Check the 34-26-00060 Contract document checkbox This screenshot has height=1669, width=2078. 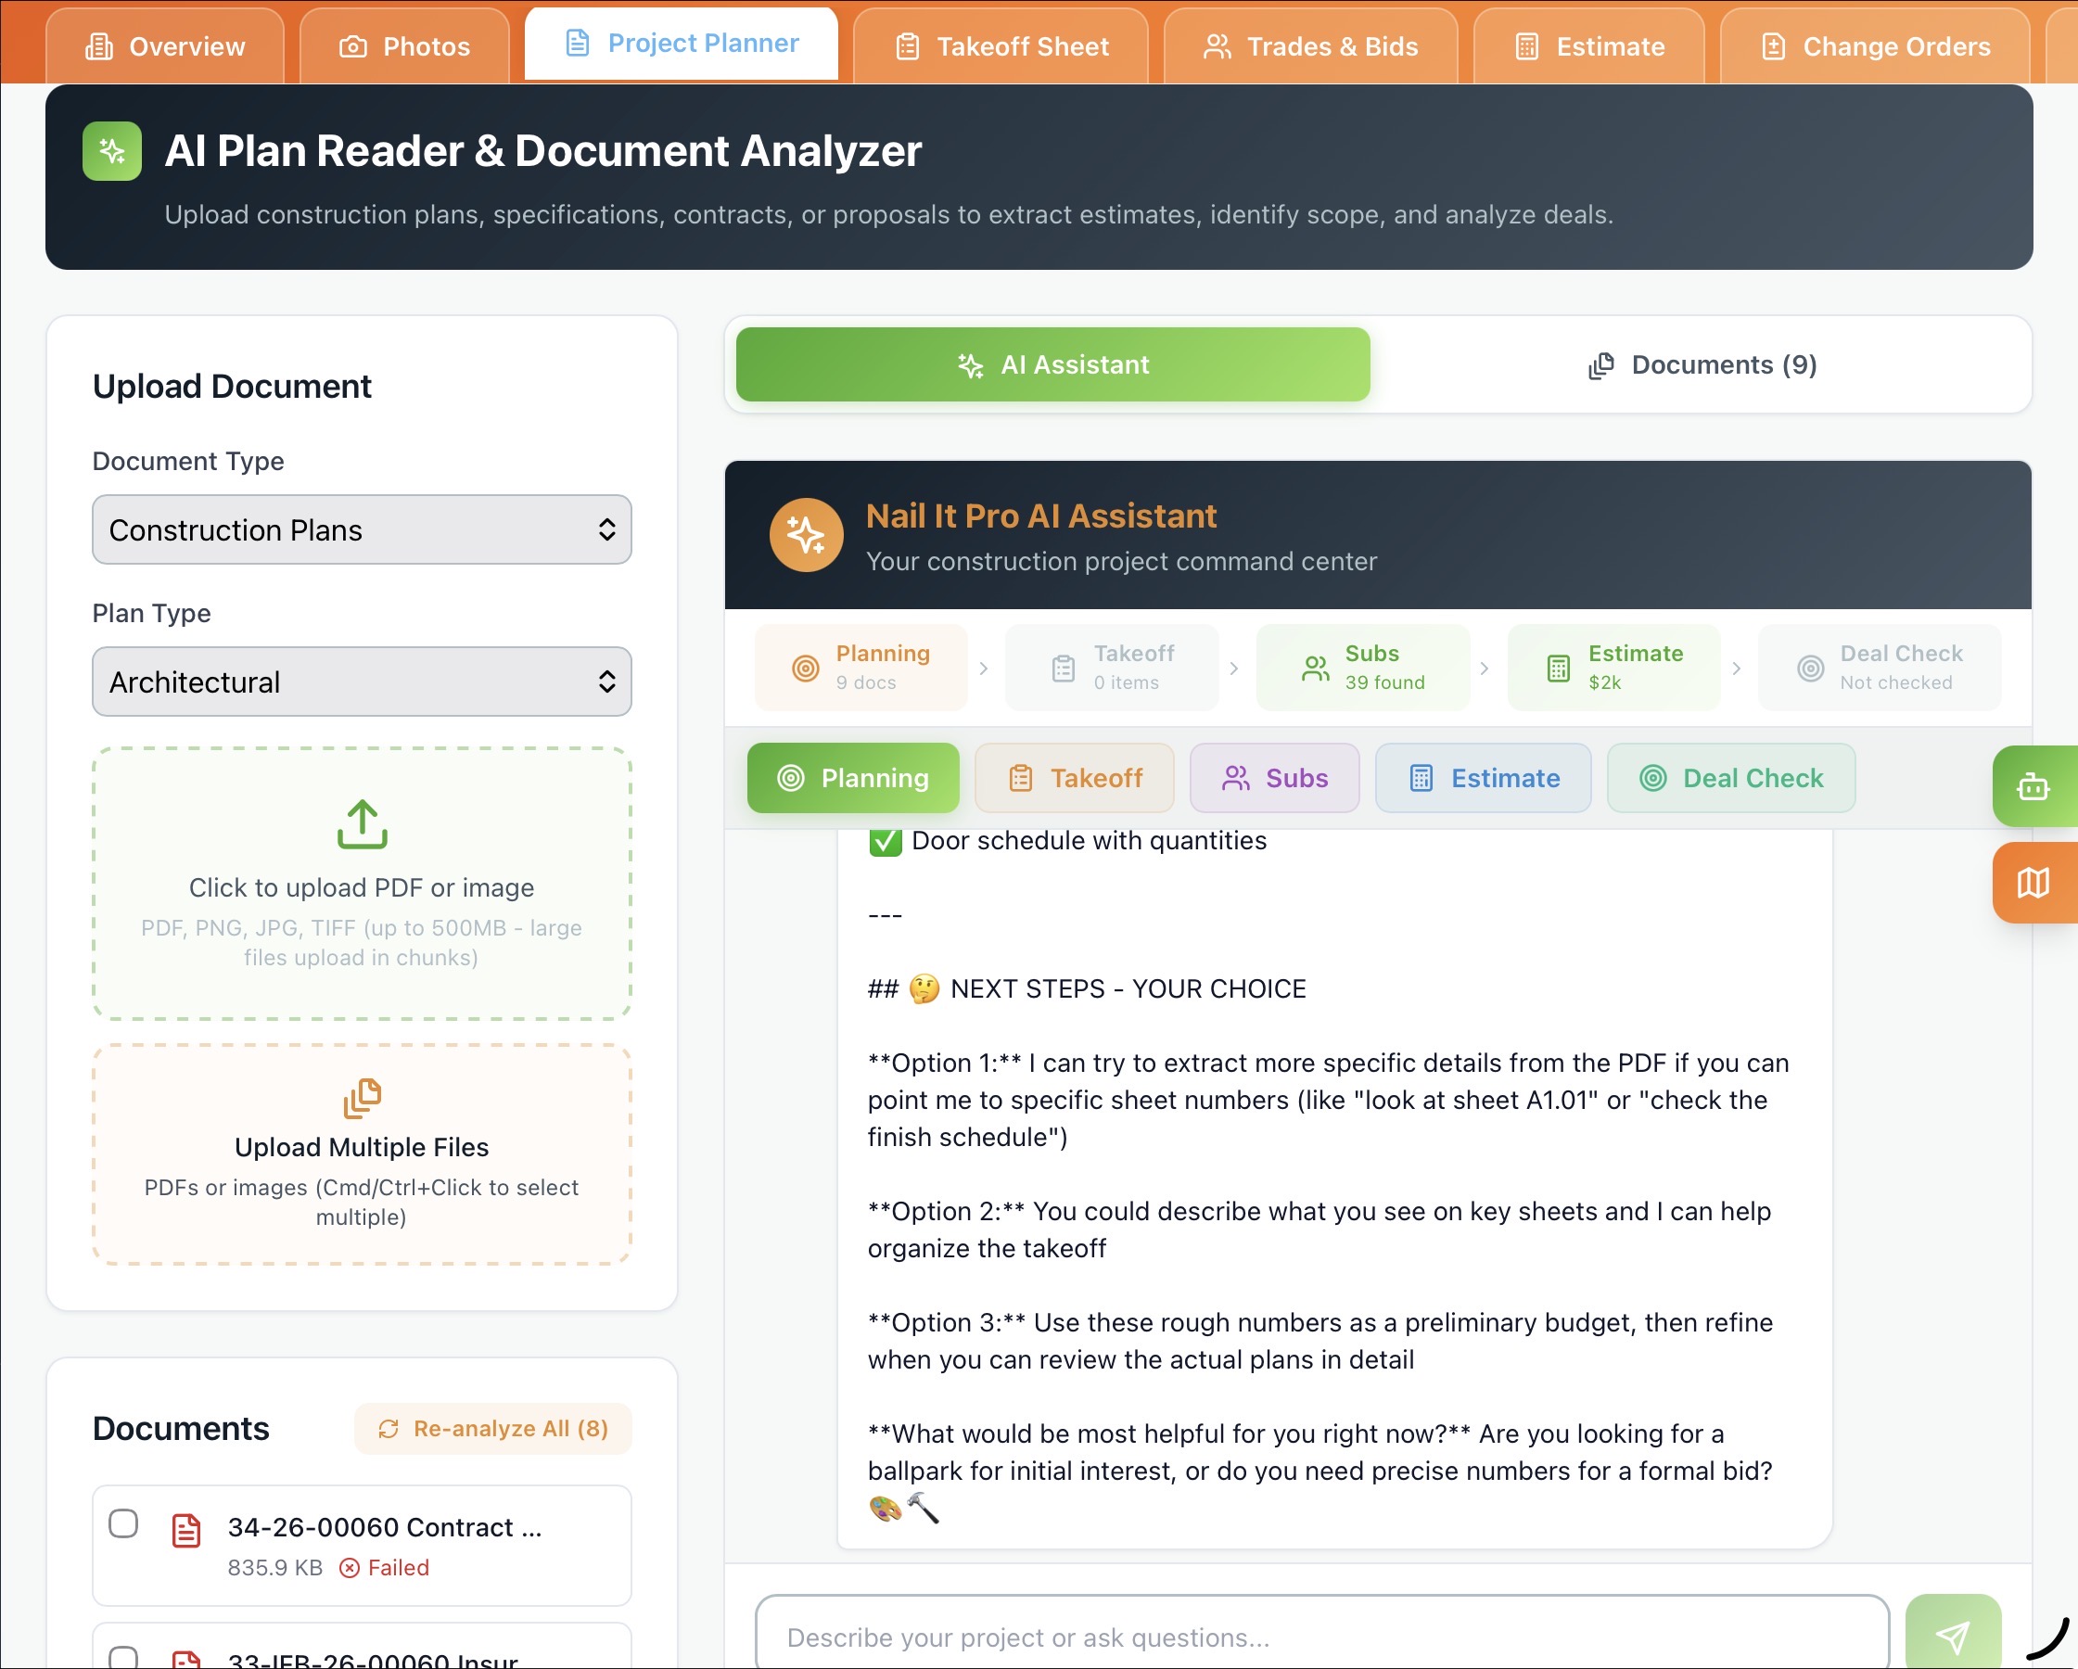tap(123, 1525)
